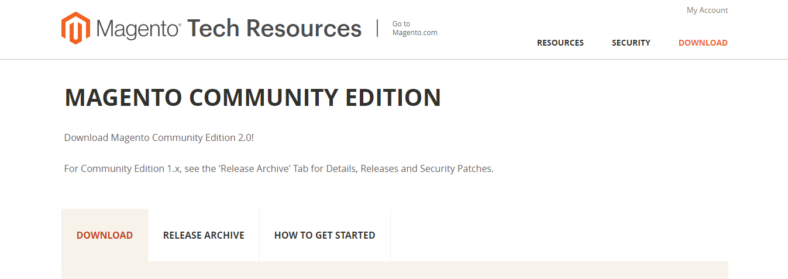Click the 'For Community Edition 1.x' paragraph
Screen dimensions: 788x279
pos(279,168)
